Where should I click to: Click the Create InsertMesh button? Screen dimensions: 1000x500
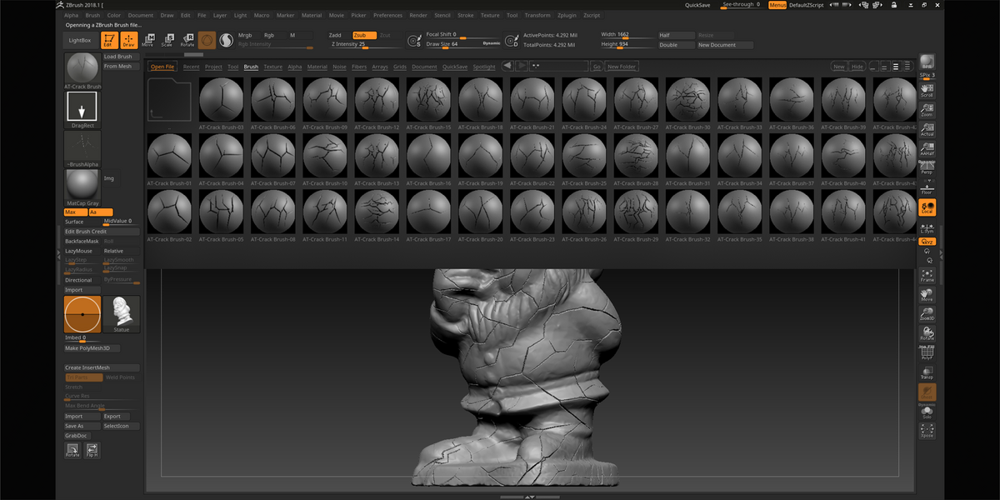click(x=102, y=367)
